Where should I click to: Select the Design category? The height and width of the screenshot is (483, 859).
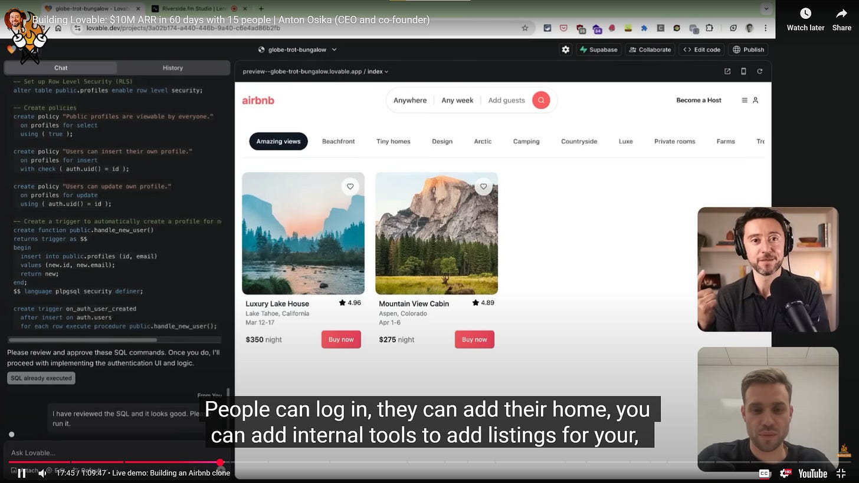click(442, 141)
